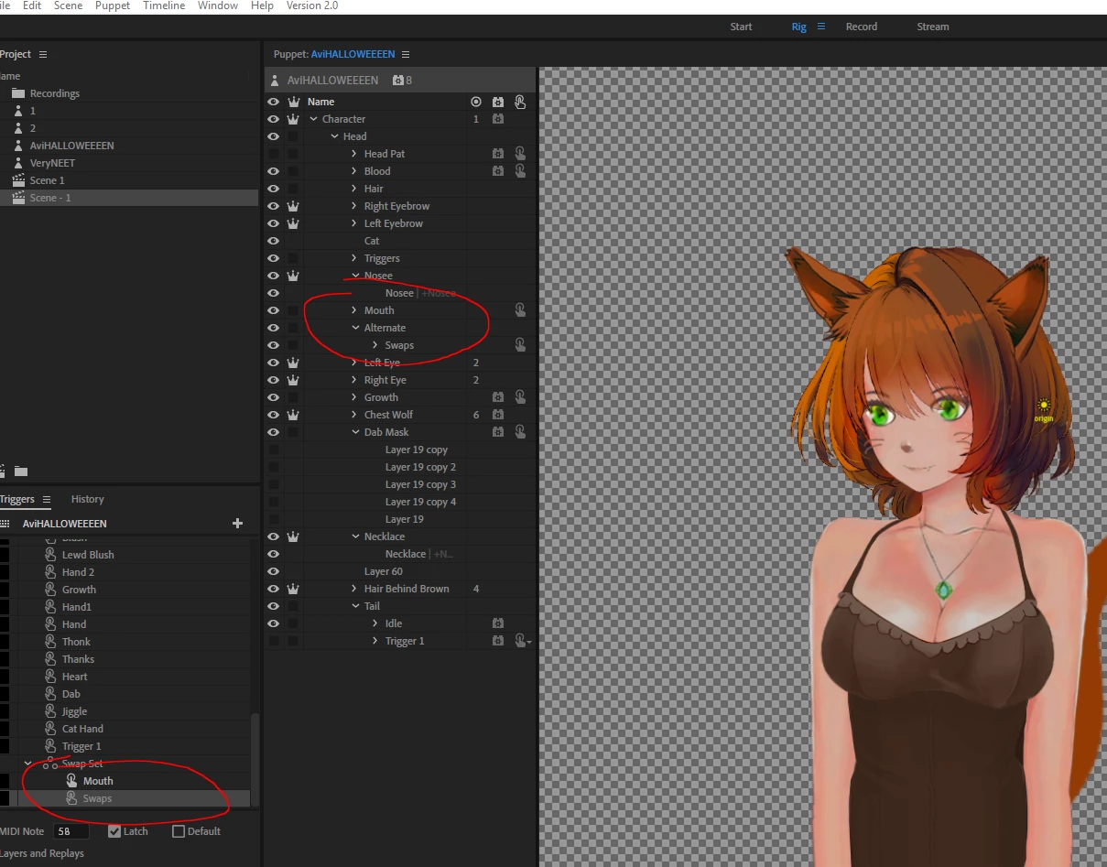This screenshot has height=867, width=1107.
Task: Click the Swap Set icon in Triggers panel
Action: [50, 764]
